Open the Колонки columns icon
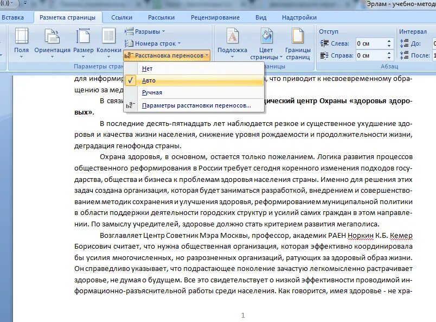This screenshot has height=322, width=436. pos(108,36)
